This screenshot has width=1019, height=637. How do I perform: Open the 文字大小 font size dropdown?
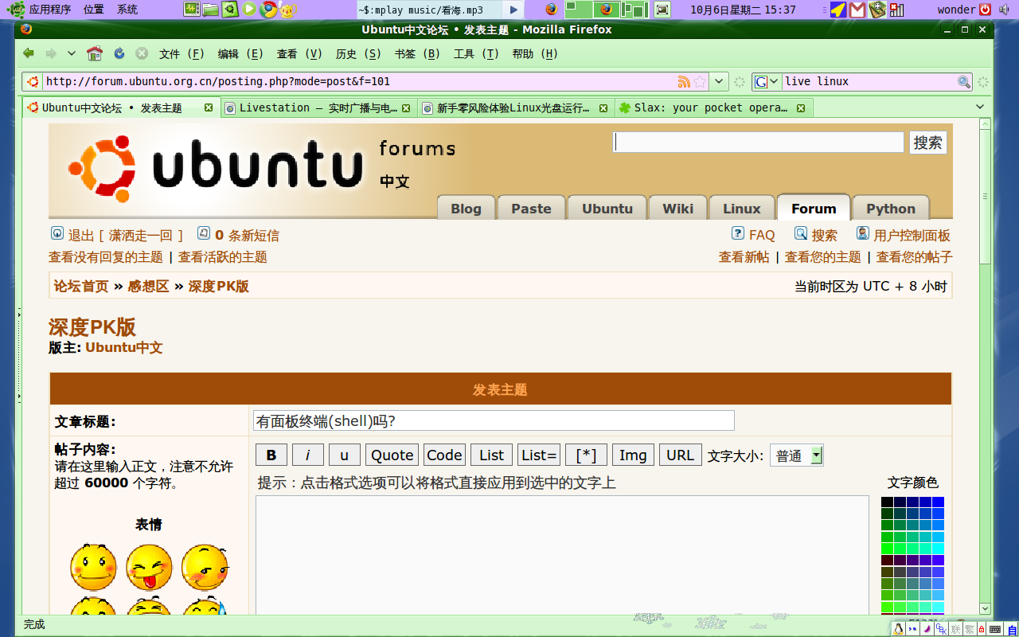pos(797,455)
